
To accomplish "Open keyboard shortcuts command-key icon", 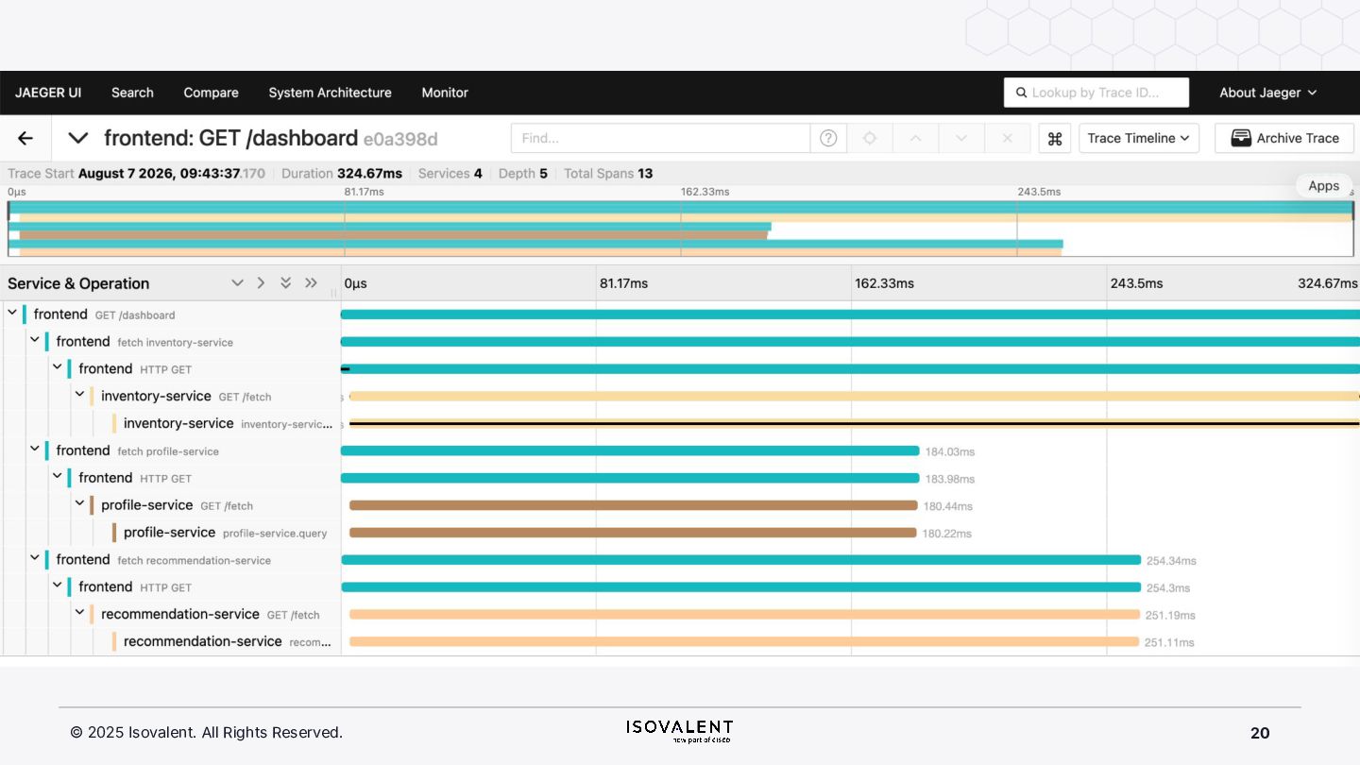I will click(x=1055, y=138).
